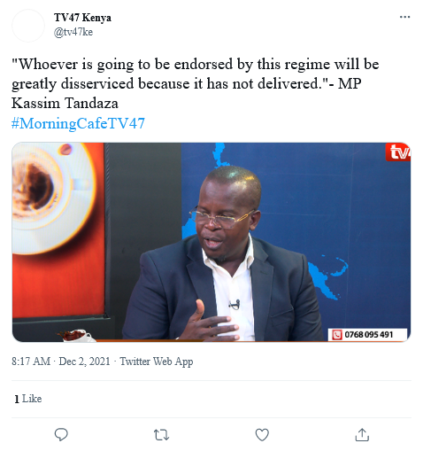Viewport: 423px width, 451px height.
Task: Reply to the tweet using the speech bubble icon
Action: 61,435
